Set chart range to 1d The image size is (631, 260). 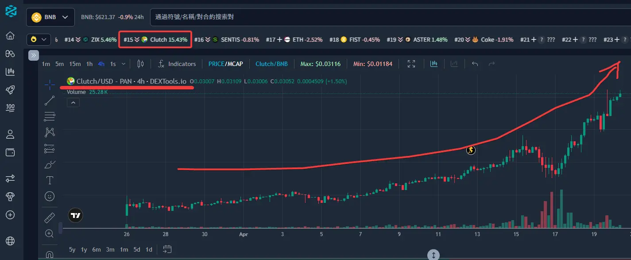pos(149,249)
